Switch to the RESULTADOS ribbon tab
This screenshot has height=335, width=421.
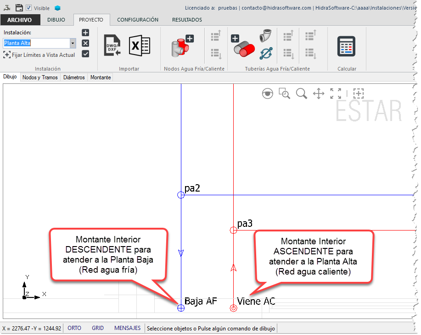point(187,20)
